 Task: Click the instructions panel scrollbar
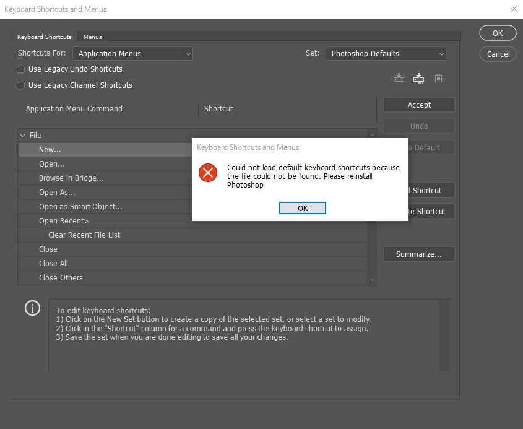[x=444, y=336]
